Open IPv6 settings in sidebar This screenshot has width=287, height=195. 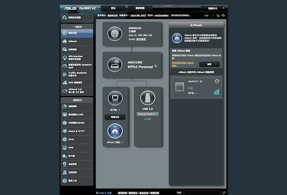coord(77,139)
